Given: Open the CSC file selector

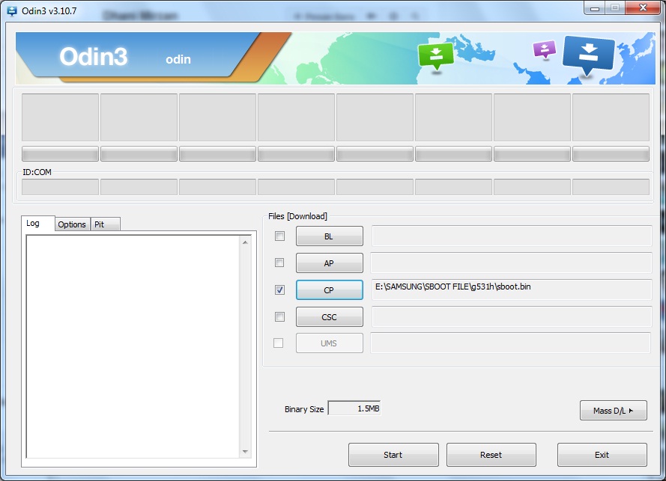Looking at the screenshot, I should pos(329,316).
